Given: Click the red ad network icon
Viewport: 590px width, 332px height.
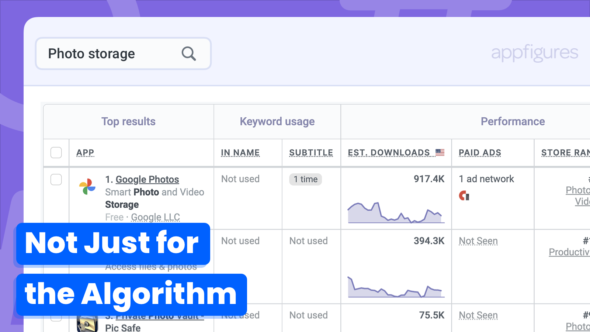Looking at the screenshot, I should (x=464, y=196).
